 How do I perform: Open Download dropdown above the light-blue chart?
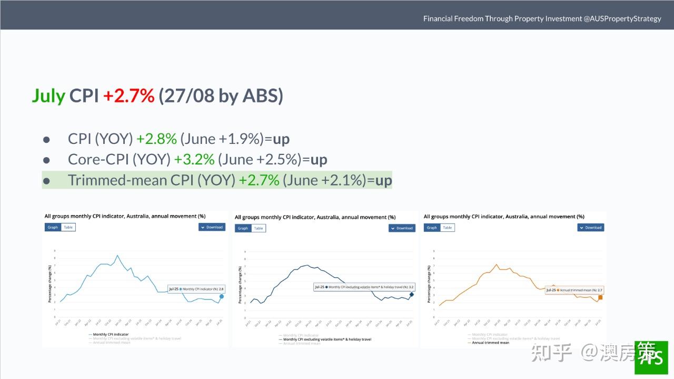click(x=212, y=227)
